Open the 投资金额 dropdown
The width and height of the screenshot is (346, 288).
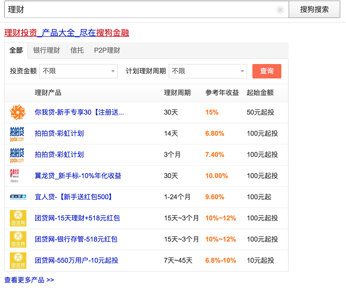pos(79,71)
